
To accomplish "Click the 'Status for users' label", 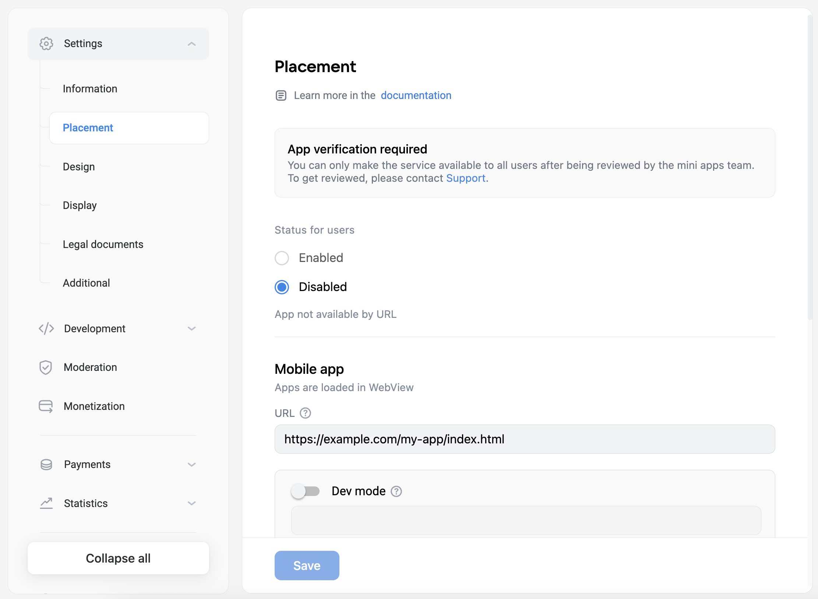I will coord(314,230).
